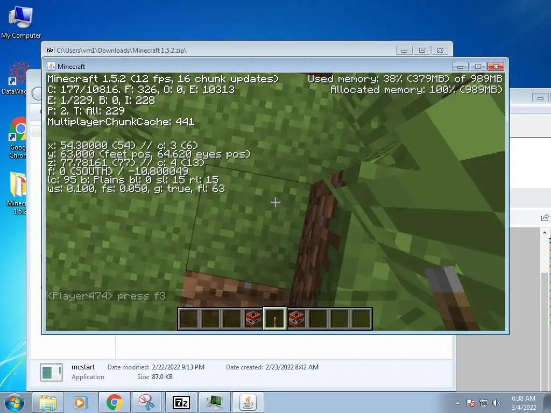Close the Minecraft 1.5.2.zip 7-Zip window
This screenshot has height=413, width=551.
(x=440, y=51)
